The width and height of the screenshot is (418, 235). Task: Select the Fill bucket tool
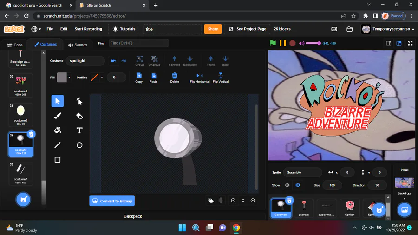click(57, 131)
